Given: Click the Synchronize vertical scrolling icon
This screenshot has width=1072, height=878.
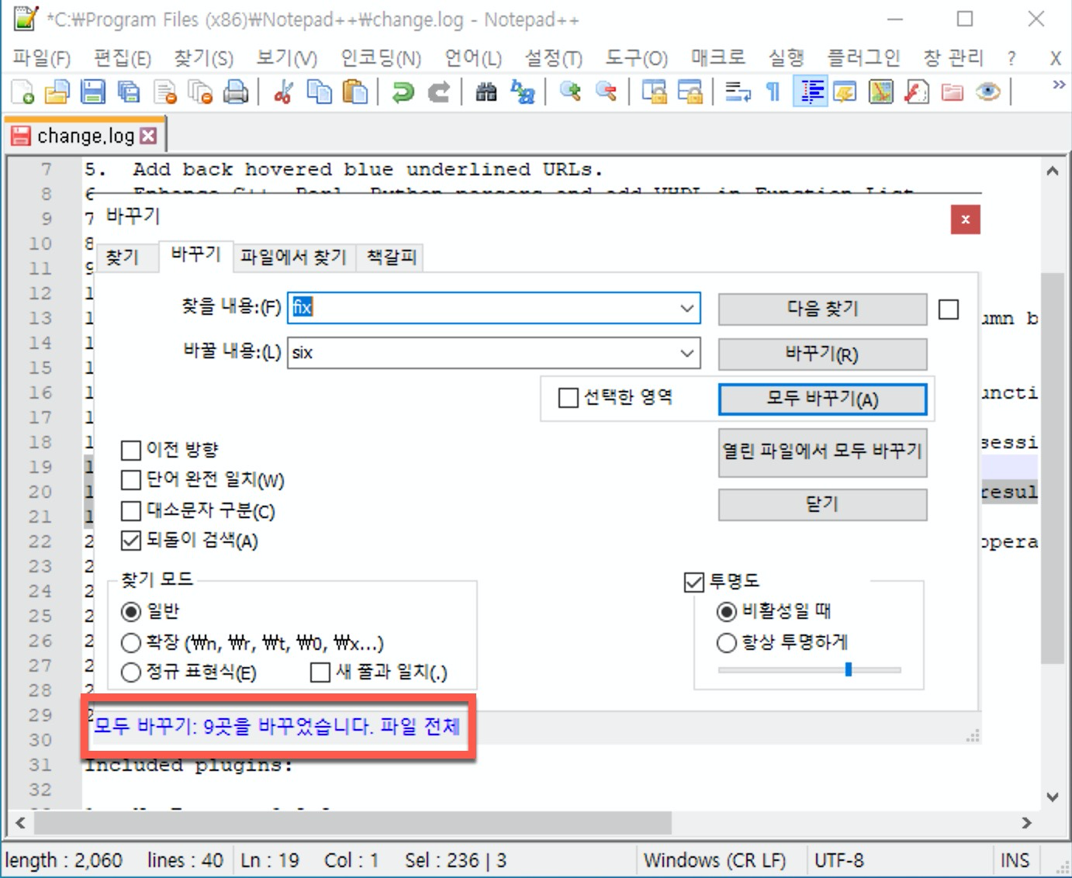Looking at the screenshot, I should coord(654,92).
